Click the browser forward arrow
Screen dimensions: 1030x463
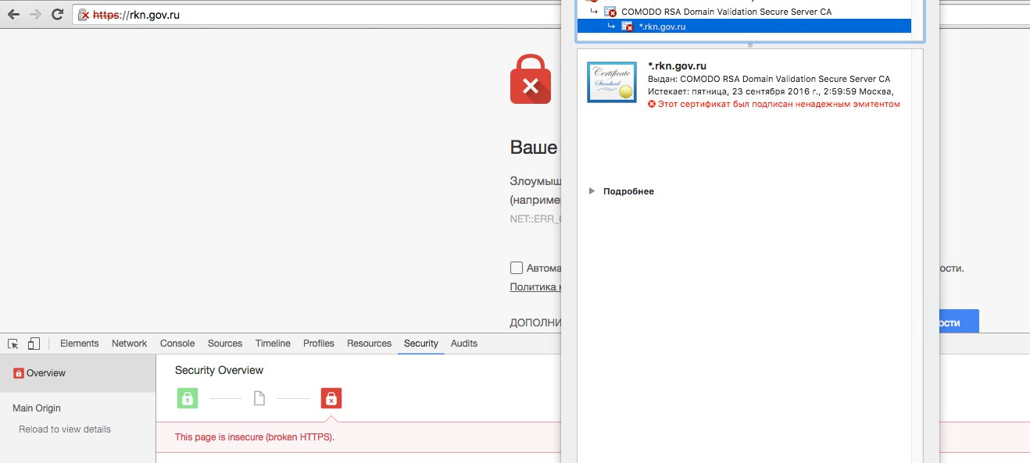tap(35, 14)
